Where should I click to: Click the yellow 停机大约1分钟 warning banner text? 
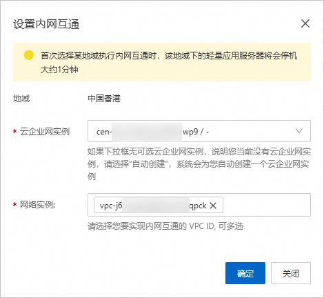[x=169, y=62]
